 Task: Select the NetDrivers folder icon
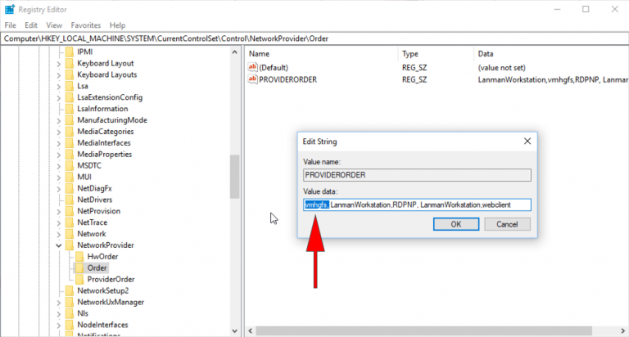(70, 200)
